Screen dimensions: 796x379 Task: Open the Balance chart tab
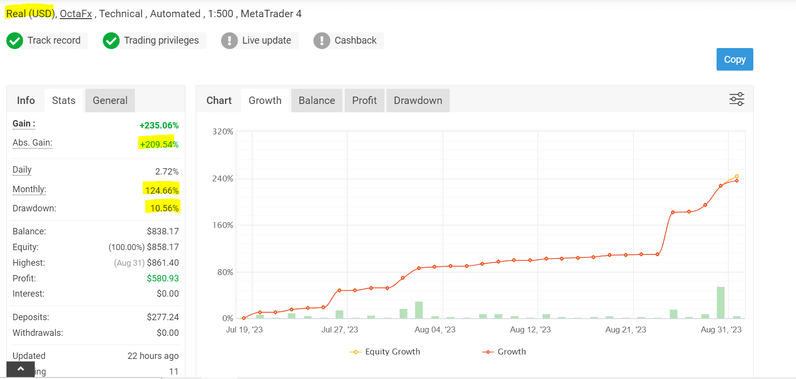pyautogui.click(x=317, y=101)
